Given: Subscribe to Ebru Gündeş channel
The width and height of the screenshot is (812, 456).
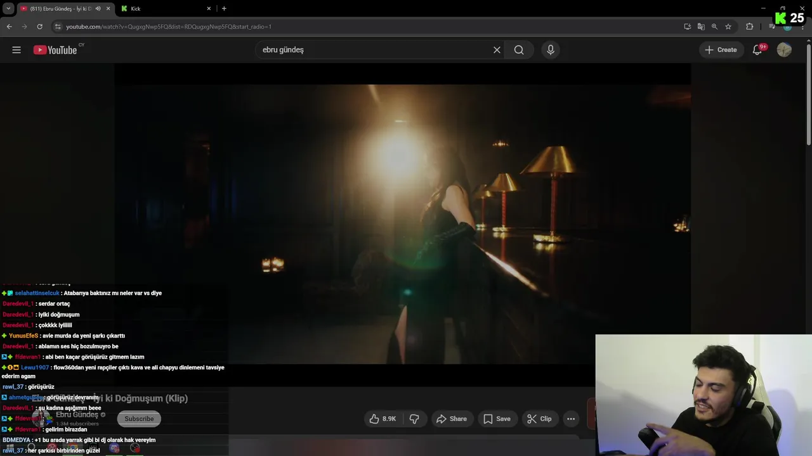Looking at the screenshot, I should (139, 419).
